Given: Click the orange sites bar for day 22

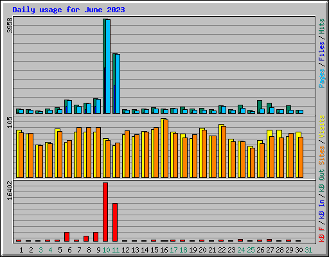Looking at the screenshot, I should (224, 152).
